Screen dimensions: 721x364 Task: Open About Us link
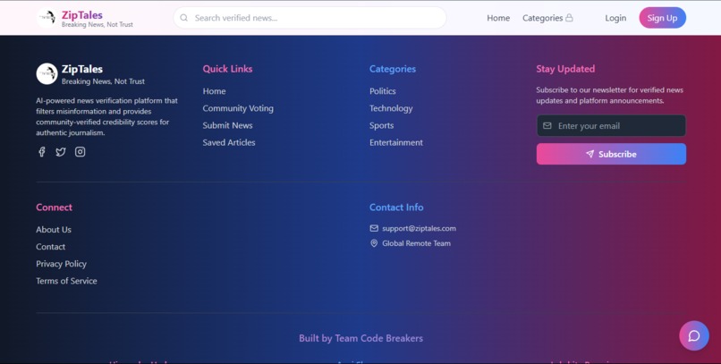point(54,229)
